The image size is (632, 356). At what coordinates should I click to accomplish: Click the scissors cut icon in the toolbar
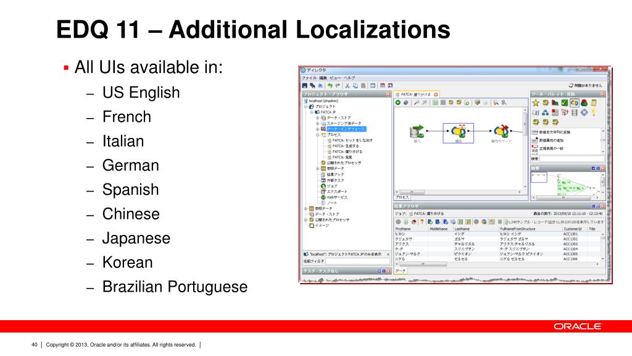coord(347,85)
